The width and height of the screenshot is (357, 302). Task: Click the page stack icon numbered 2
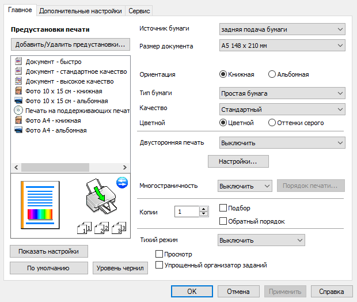101,228
